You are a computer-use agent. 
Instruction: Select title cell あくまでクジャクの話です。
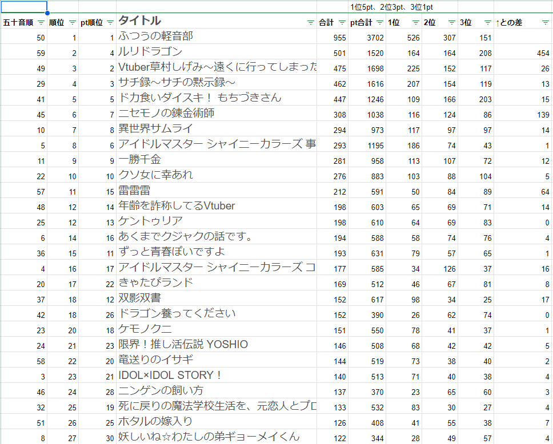click(x=216, y=237)
